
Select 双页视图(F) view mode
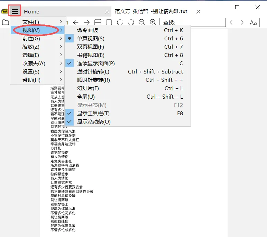(128, 47)
